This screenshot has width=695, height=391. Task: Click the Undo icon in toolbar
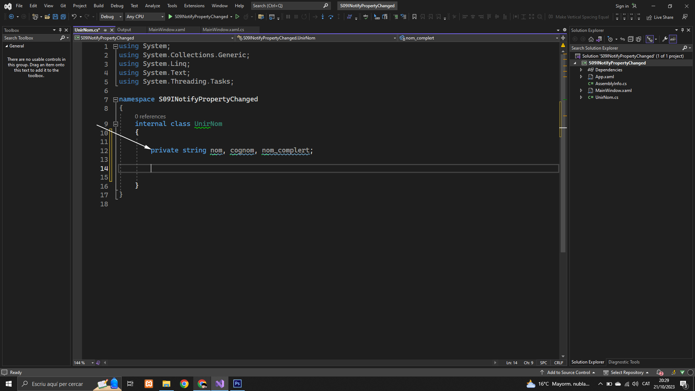pyautogui.click(x=74, y=17)
